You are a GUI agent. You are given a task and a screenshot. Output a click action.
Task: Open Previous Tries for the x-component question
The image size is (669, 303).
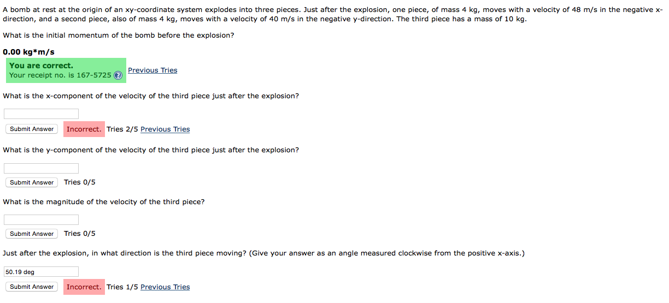165,129
